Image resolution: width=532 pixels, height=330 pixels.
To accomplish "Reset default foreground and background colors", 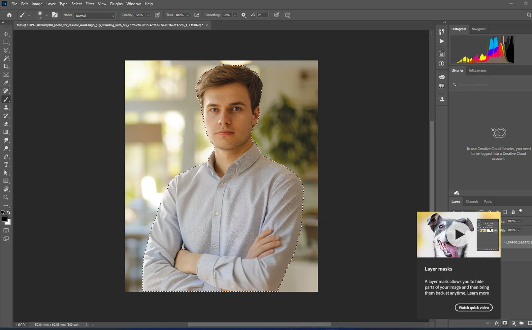I will (x=3, y=213).
